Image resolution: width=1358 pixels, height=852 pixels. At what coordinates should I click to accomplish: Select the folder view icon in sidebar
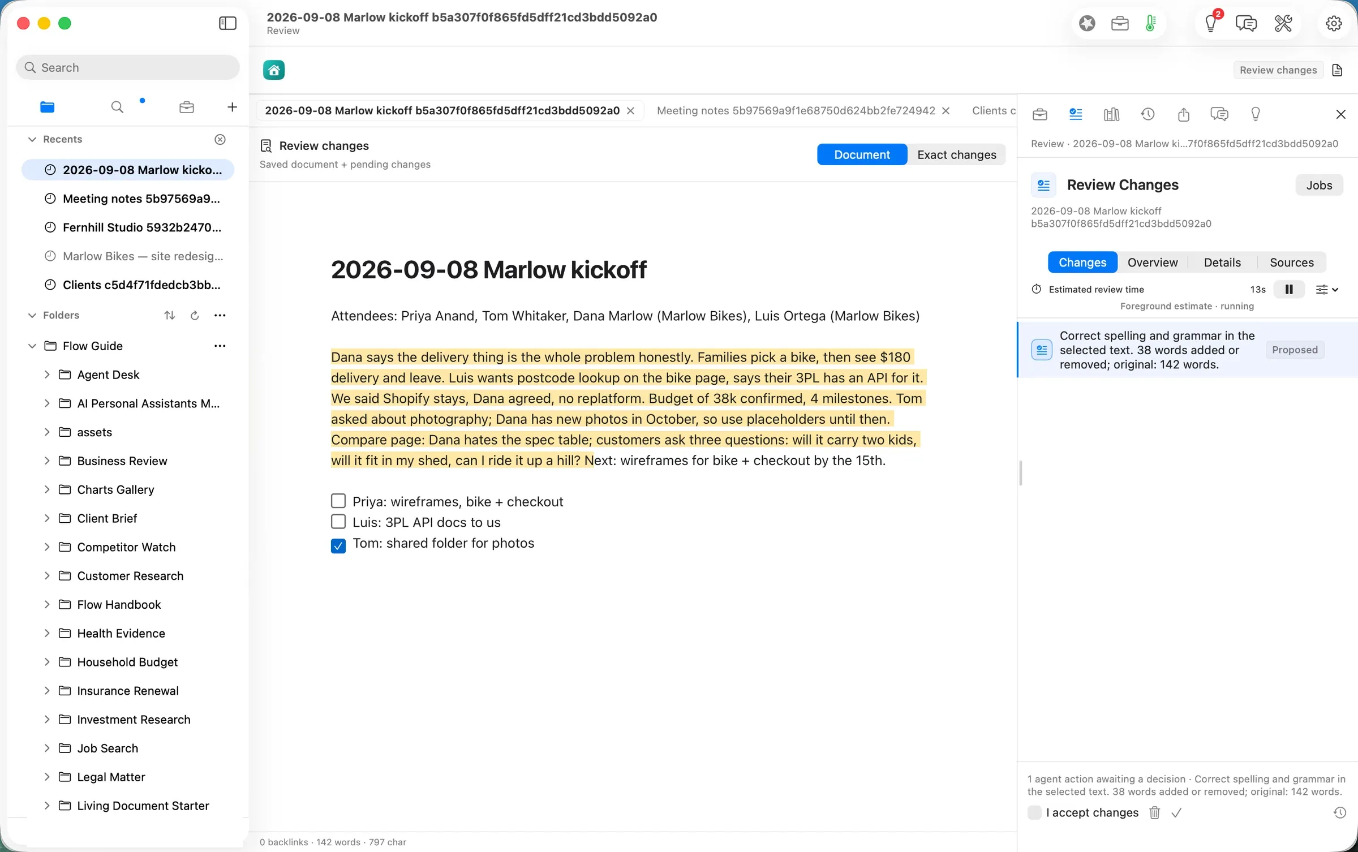pos(48,107)
